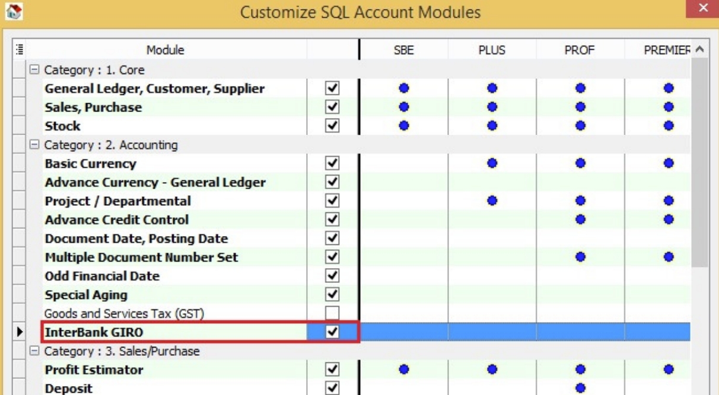Click the Module column header
719x395 pixels.
point(166,50)
